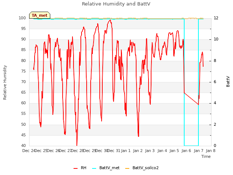Click the '6' tick on the BattV axis
Image resolution: width=233 pixels, height=175 pixels.
pyautogui.click(x=215, y=82)
